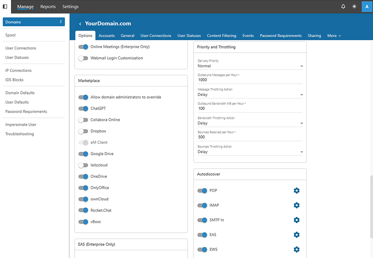Open Troubleshooting in the sidebar

point(20,134)
